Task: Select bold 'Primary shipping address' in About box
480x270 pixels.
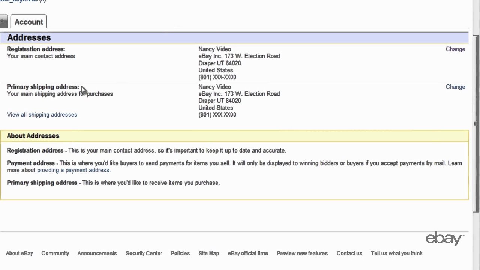Action: pyautogui.click(x=42, y=183)
